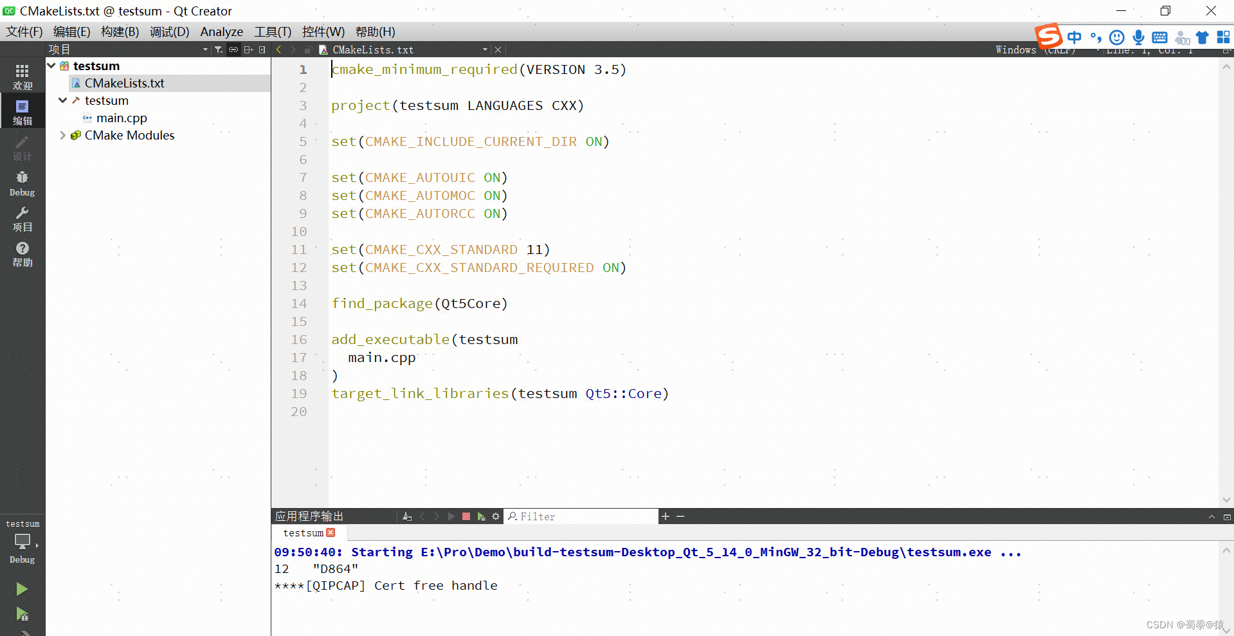The image size is (1234, 636).
Task: Close the CMakeLists.txt document
Action: coord(498,50)
